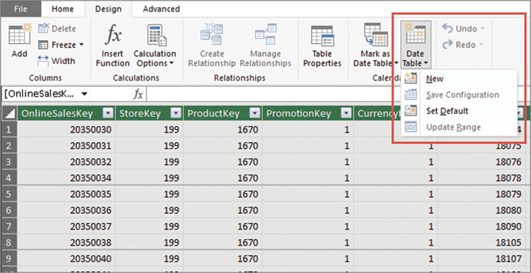The width and height of the screenshot is (531, 273).
Task: Click the Undo arrow icon
Action: click(447, 29)
